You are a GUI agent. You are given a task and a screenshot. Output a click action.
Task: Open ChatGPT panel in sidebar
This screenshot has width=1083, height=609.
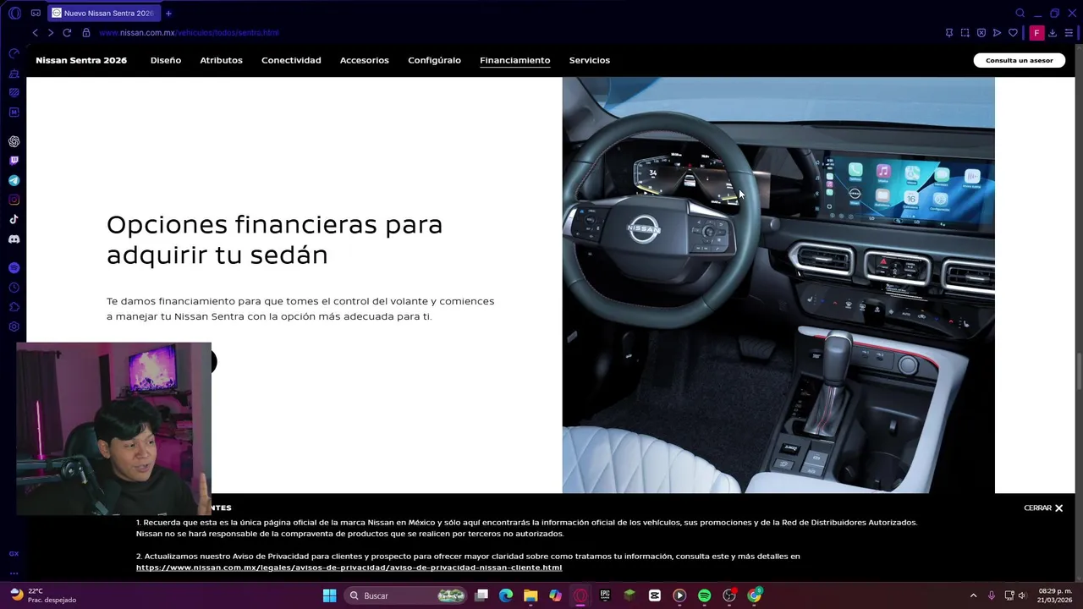coord(14,141)
